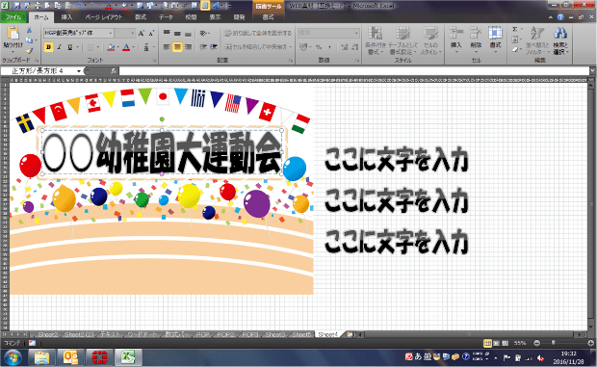Select the Format Painter brush icon
The height and width of the screenshot is (367, 597).
[29, 50]
